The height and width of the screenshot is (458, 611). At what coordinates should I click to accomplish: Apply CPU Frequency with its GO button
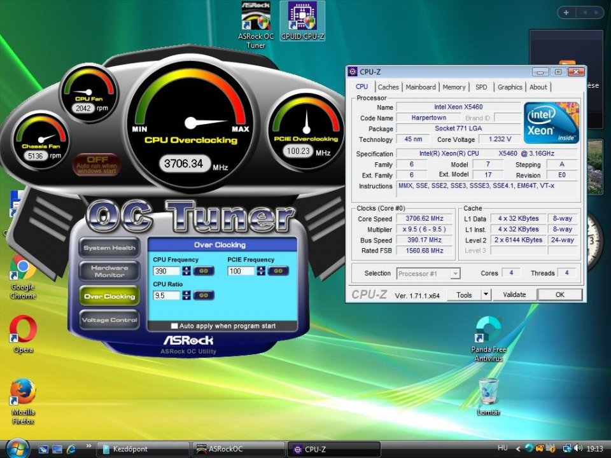tap(204, 271)
